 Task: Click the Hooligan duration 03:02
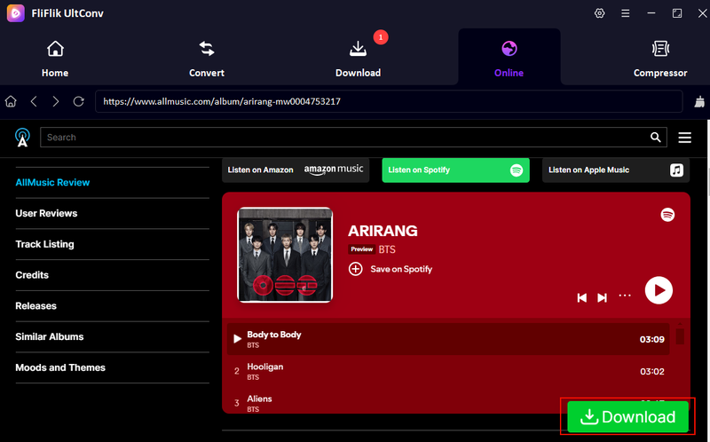(651, 372)
